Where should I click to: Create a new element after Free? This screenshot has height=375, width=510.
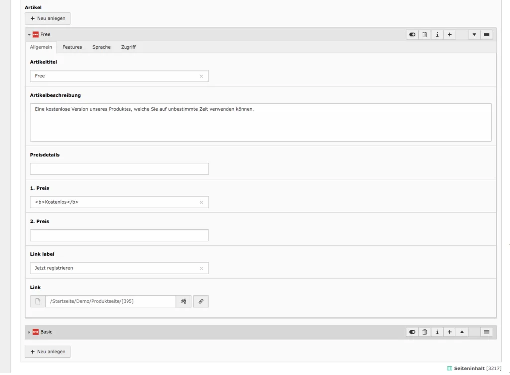click(x=450, y=34)
